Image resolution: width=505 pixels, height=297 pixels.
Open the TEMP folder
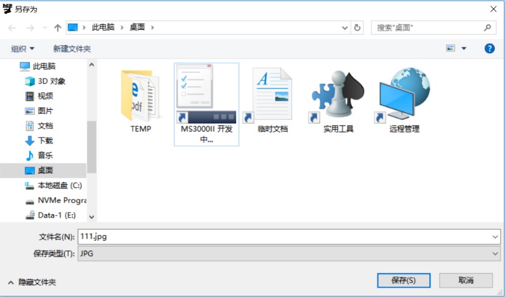pyautogui.click(x=140, y=98)
